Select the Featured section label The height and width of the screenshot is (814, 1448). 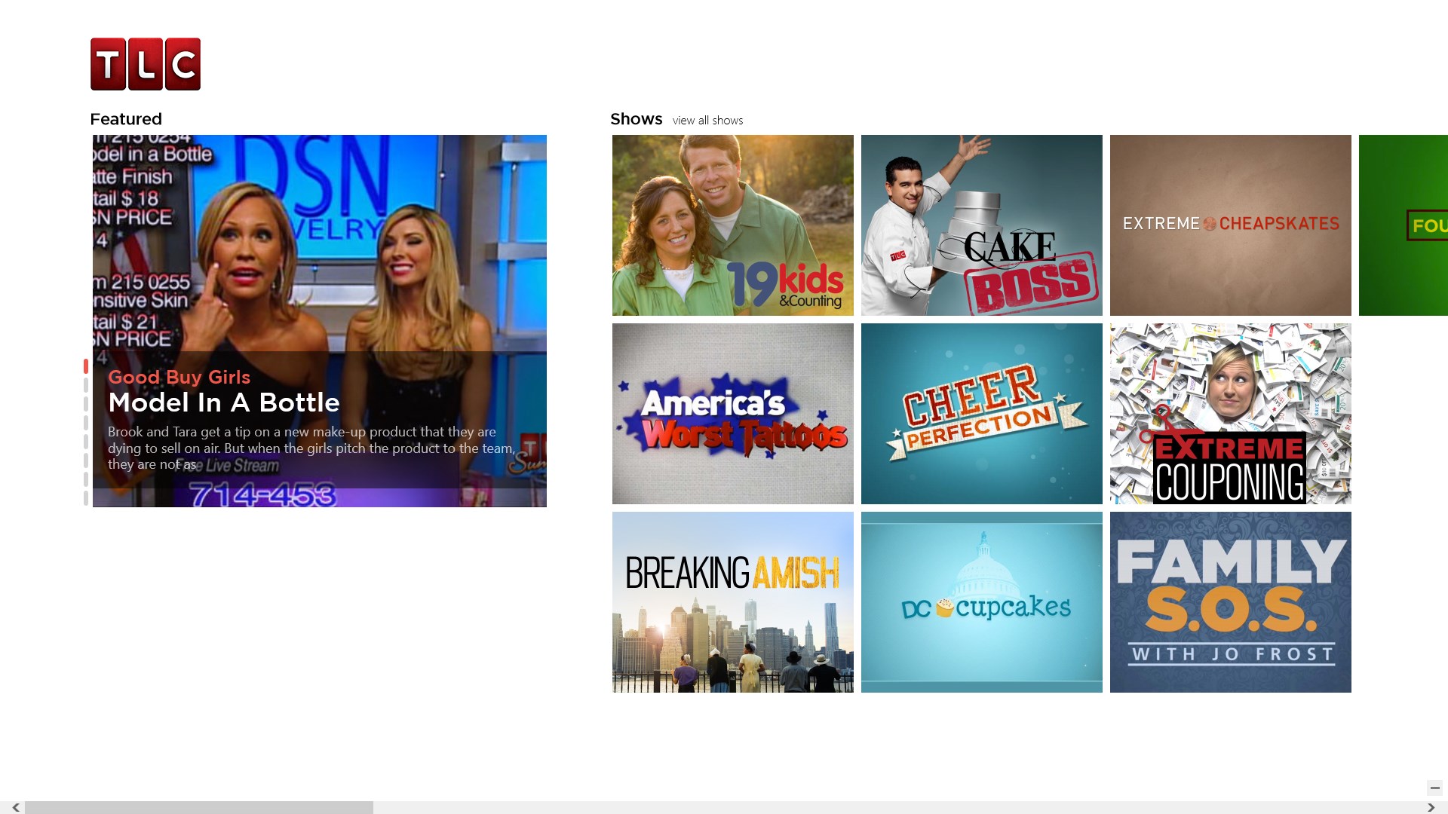124,119
